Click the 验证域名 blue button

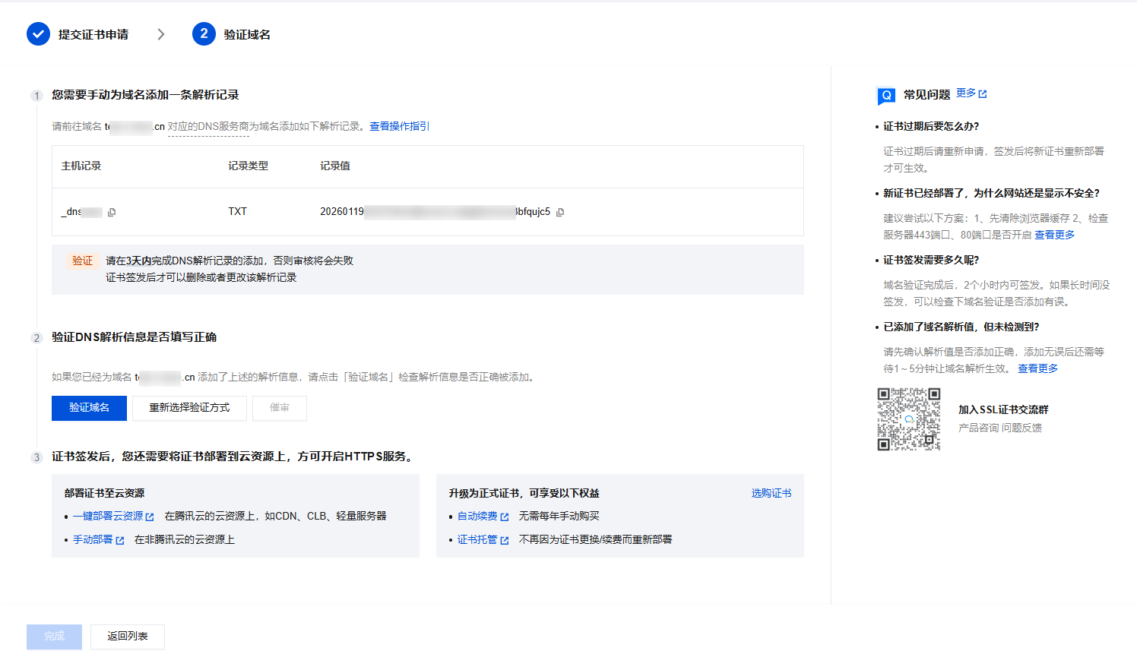point(89,408)
